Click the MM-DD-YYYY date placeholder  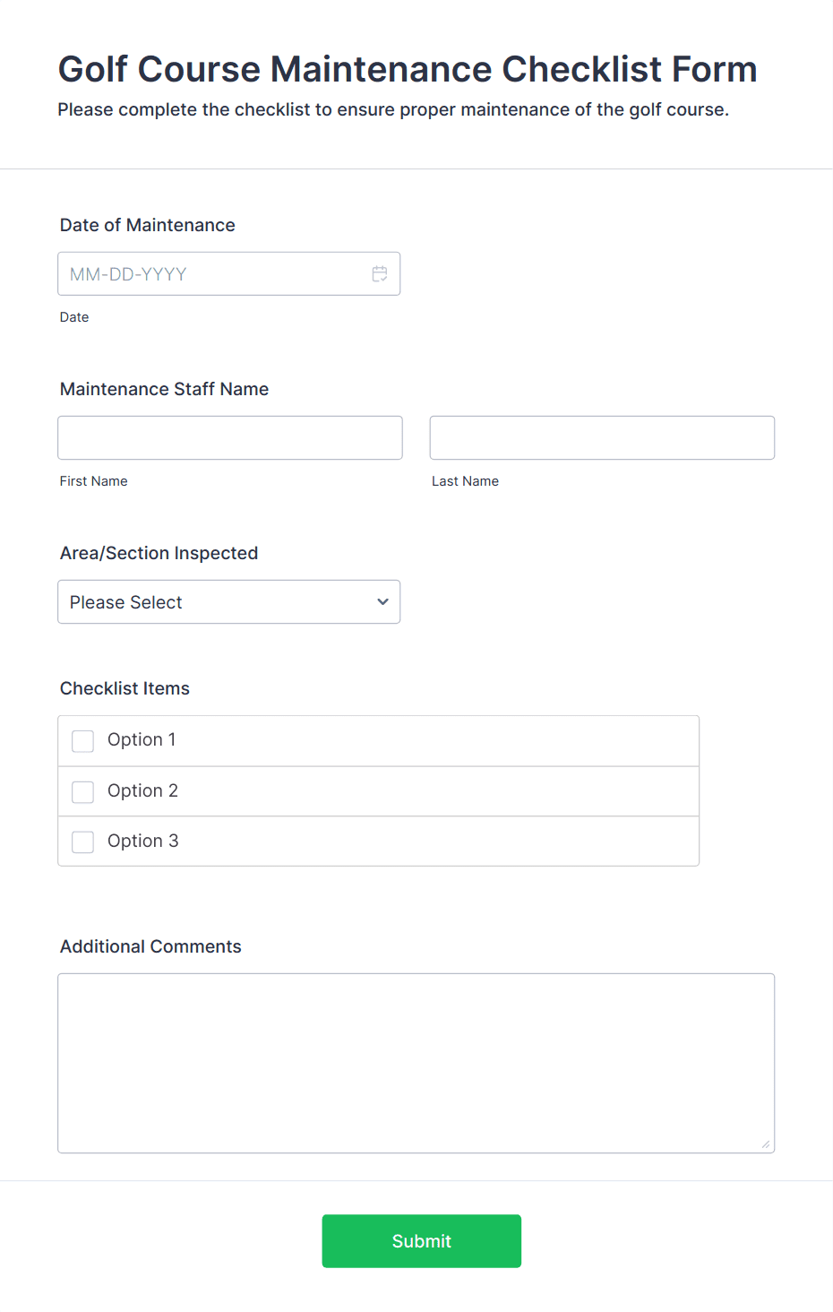tap(127, 273)
